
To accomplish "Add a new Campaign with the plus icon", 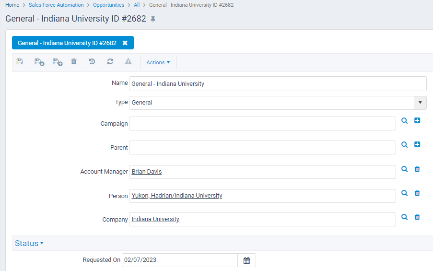I will pos(417,120).
